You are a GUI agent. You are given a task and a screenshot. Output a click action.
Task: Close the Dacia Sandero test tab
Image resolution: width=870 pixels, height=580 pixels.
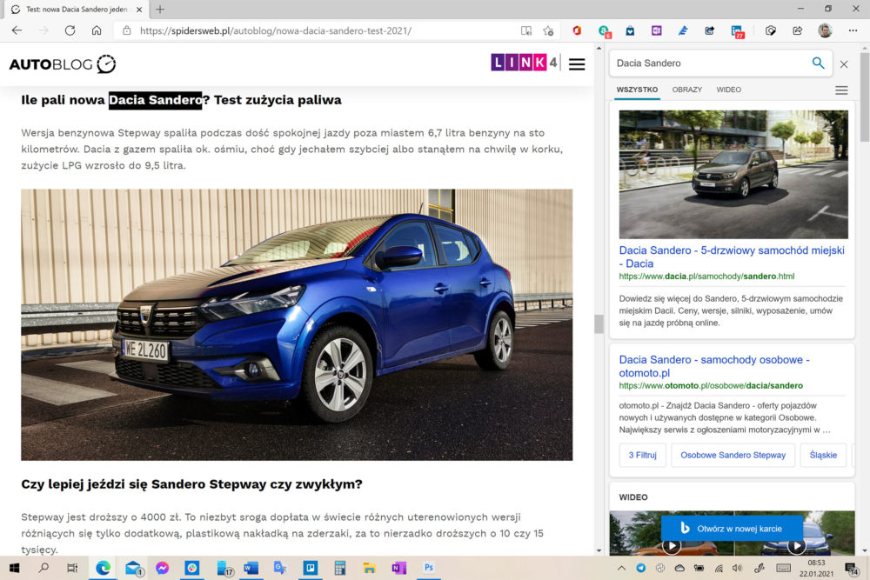pyautogui.click(x=139, y=10)
